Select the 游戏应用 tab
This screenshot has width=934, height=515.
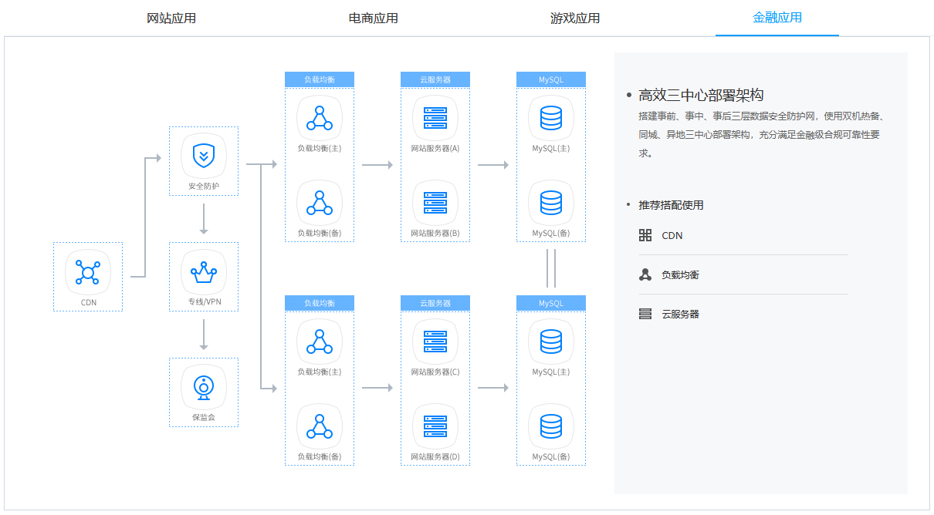(575, 17)
